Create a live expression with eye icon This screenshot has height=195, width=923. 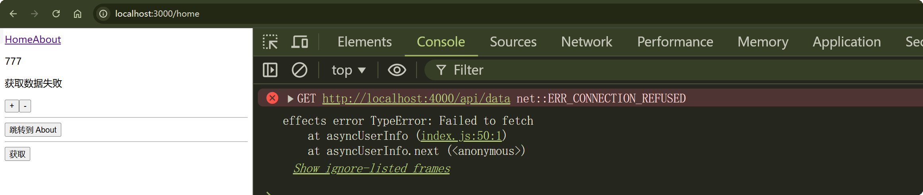397,70
